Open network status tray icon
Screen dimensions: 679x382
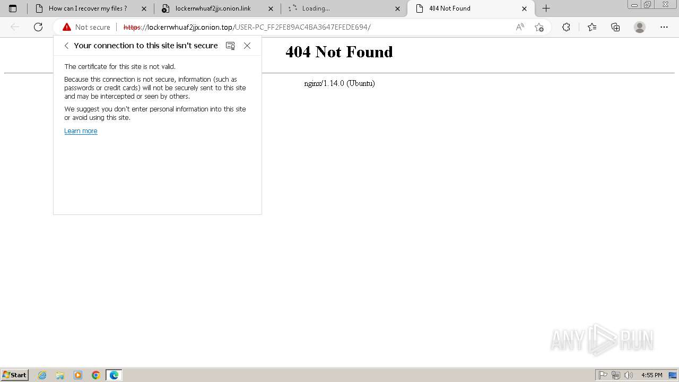pyautogui.click(x=616, y=375)
